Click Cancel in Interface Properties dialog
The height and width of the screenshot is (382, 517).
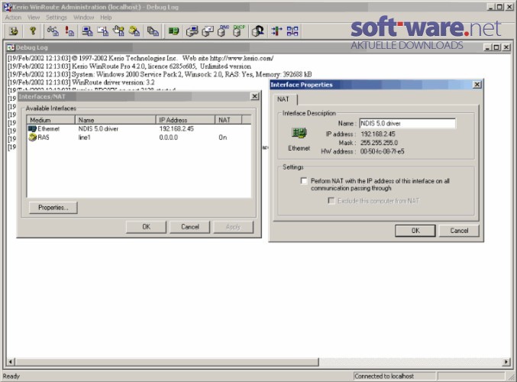coord(459,231)
